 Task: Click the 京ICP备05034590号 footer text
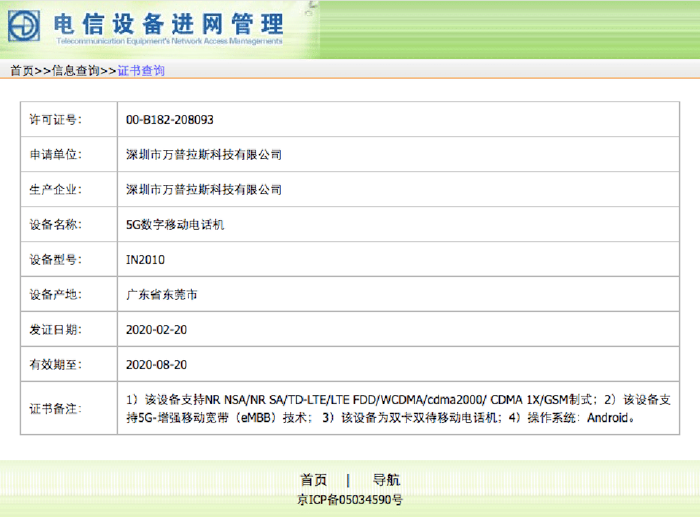coord(350,499)
